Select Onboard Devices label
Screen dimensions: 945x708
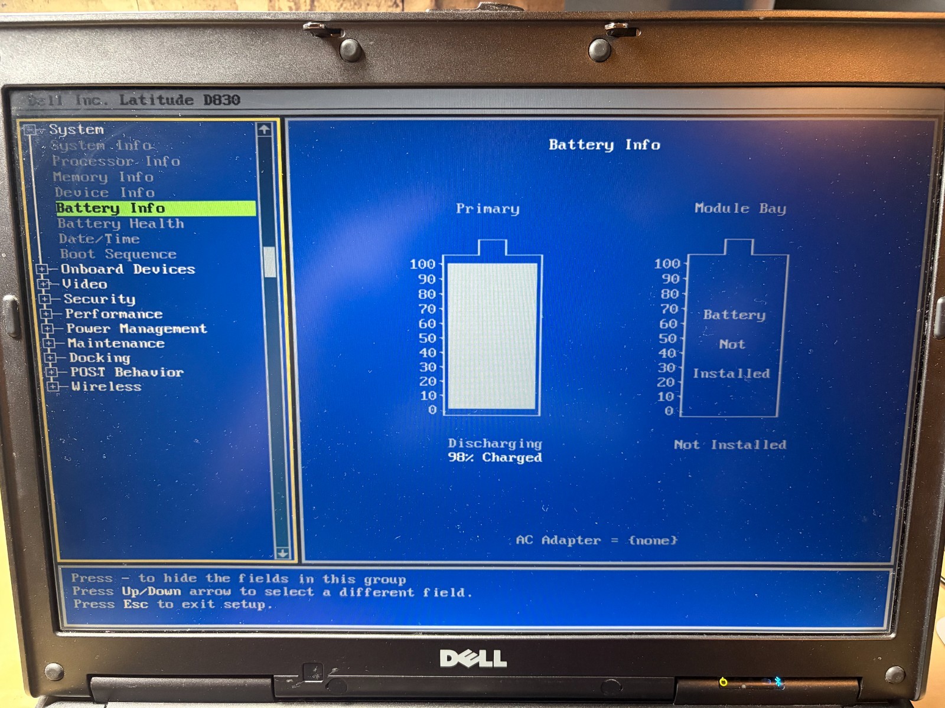click(128, 270)
